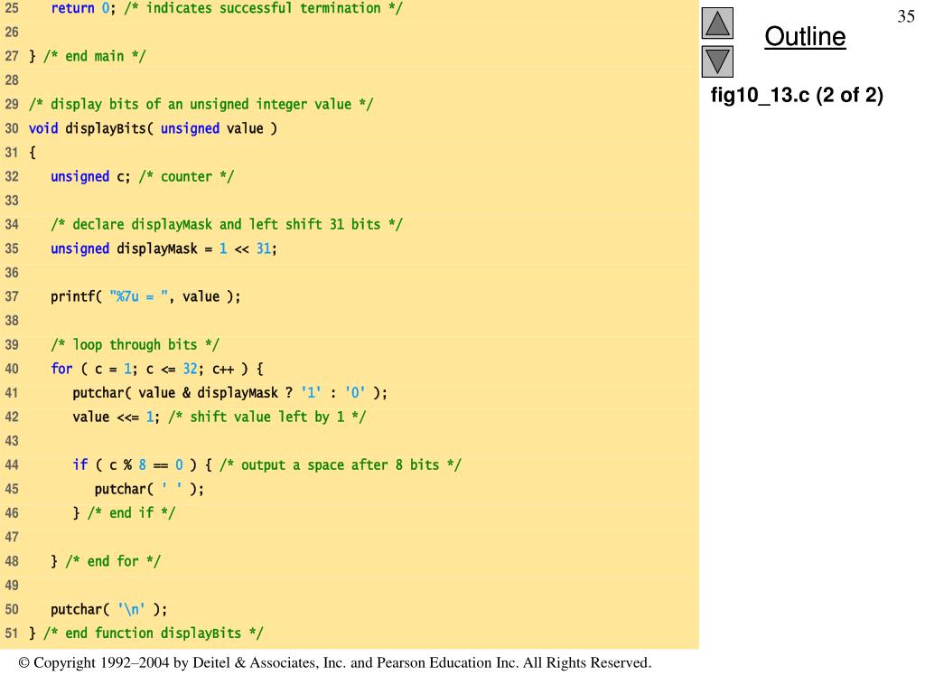Click comment 'display bits of an unsigned integer value'
Viewport: 925px width, 694px height.
click(x=201, y=105)
